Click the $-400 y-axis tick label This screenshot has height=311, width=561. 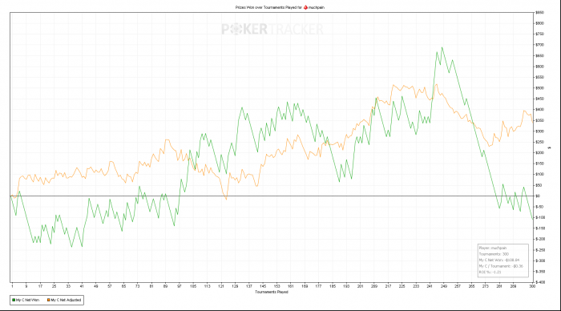(540, 282)
